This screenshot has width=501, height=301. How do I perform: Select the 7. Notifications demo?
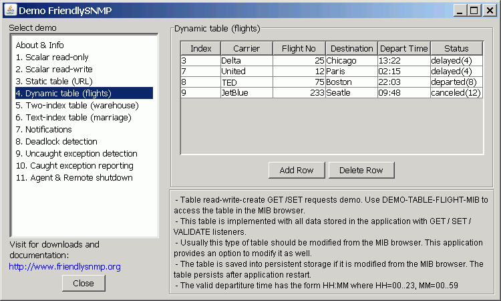pos(84,130)
